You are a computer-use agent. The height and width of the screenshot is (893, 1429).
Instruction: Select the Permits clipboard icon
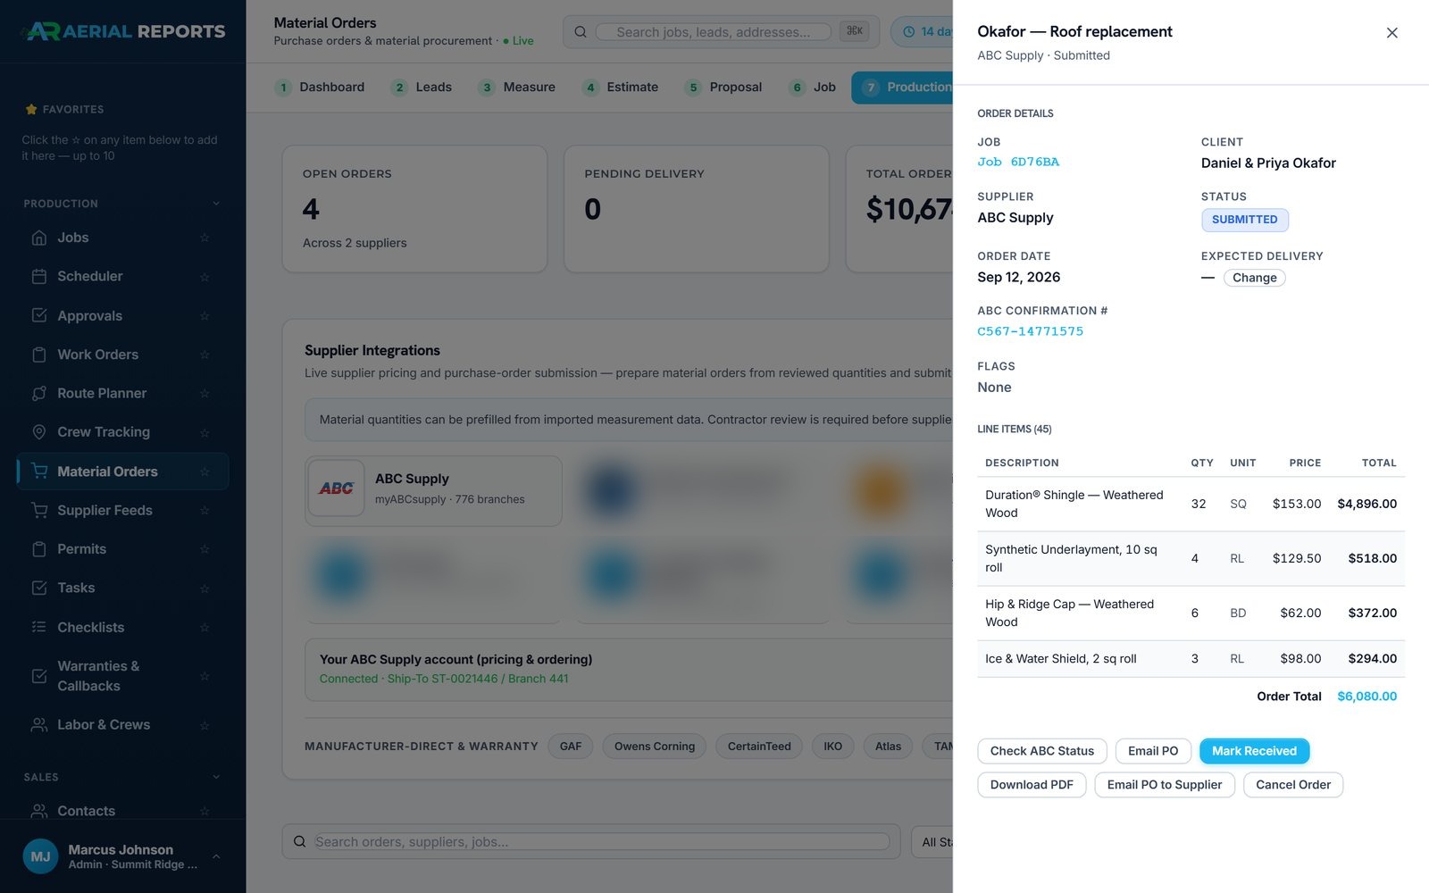38,549
